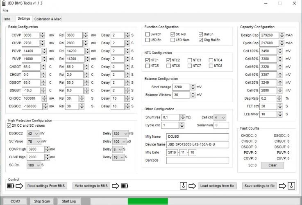This screenshot has width=302, height=205.
Task: Uncheck the NTC2 sensor checkbox
Action: coord(169,60)
